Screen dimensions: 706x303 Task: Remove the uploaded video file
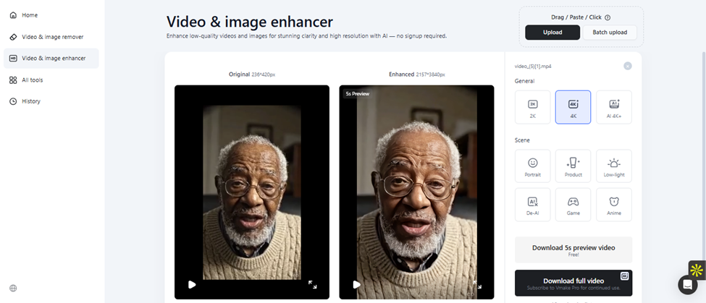627,66
